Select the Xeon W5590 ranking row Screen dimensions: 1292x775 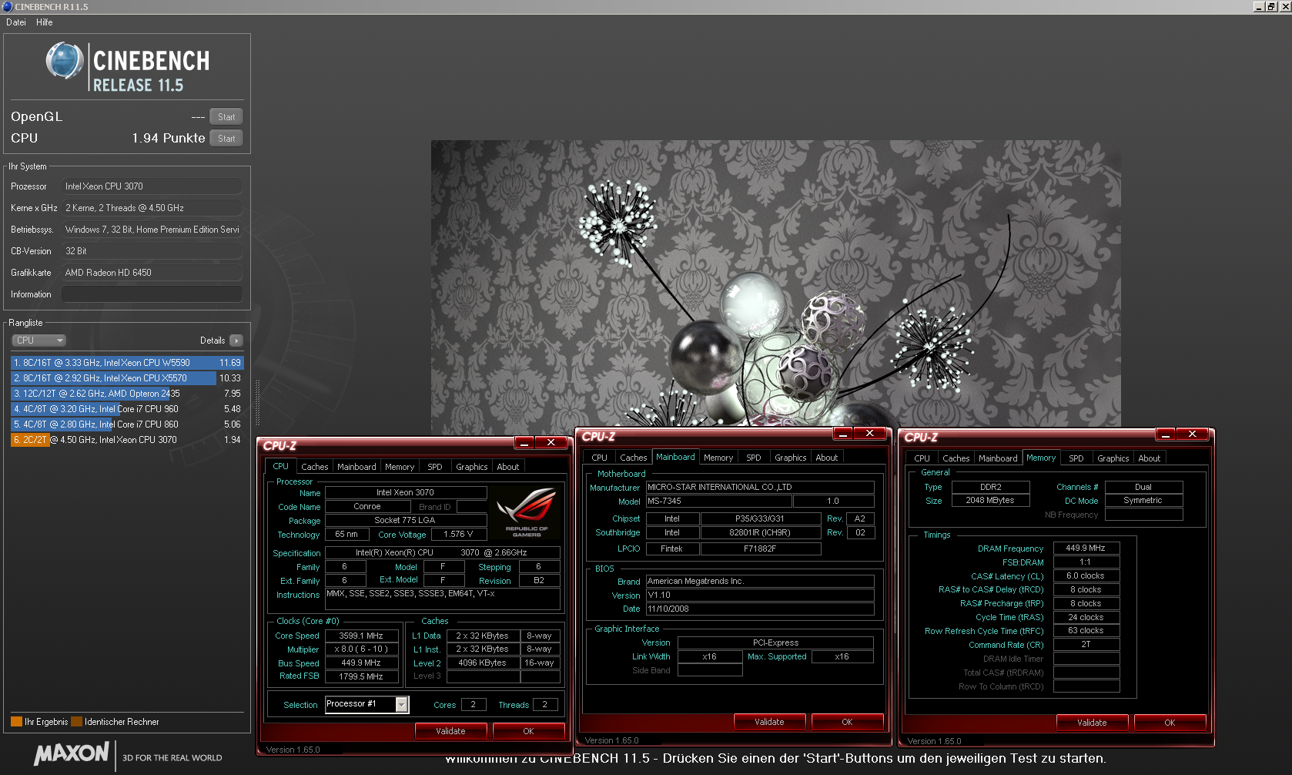(x=127, y=363)
